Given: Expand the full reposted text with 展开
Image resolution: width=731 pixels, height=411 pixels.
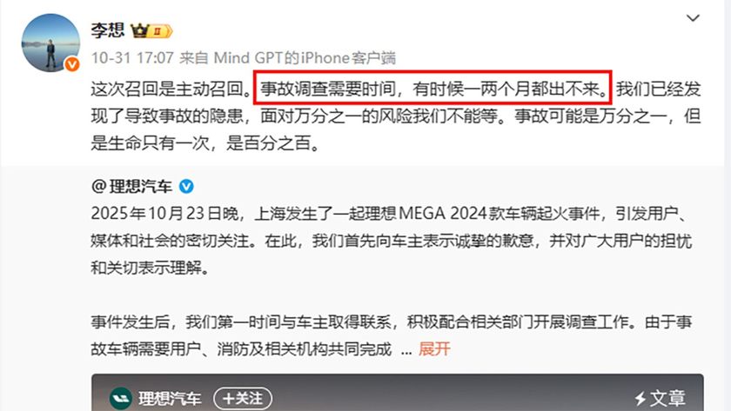Looking at the screenshot, I should pos(434,348).
